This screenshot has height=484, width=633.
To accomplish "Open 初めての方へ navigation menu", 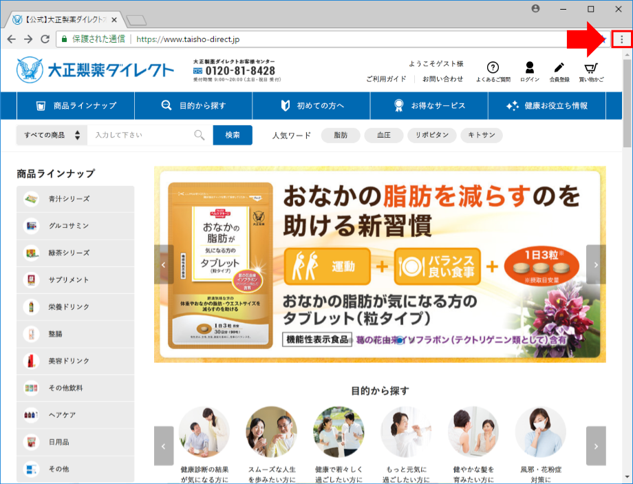I will click(x=311, y=105).
